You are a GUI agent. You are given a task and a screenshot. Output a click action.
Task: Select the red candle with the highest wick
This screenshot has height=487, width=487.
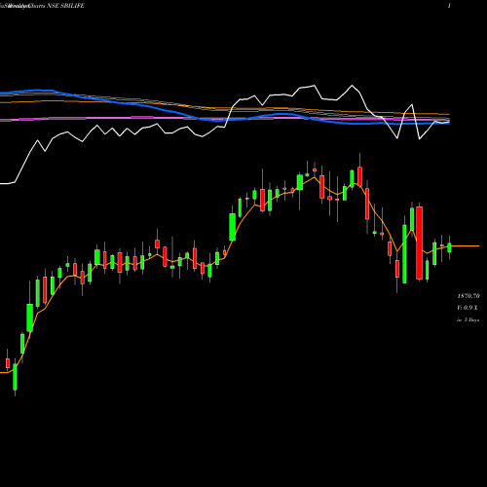point(359,176)
